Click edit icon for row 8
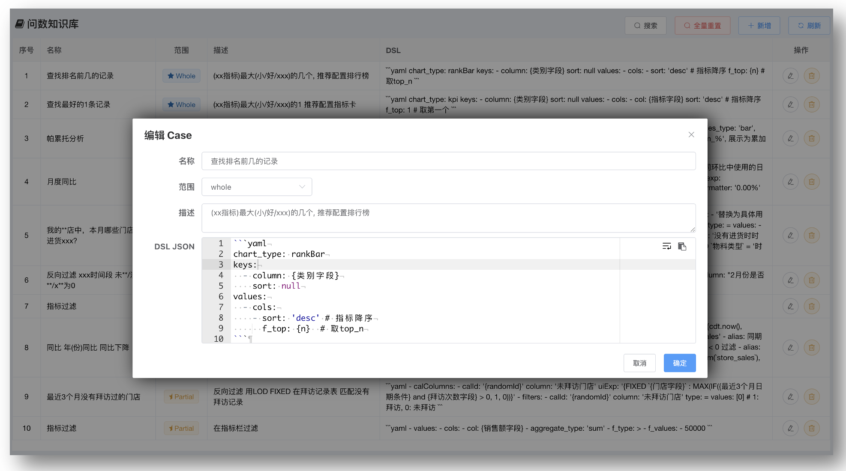846x471 pixels. click(790, 347)
